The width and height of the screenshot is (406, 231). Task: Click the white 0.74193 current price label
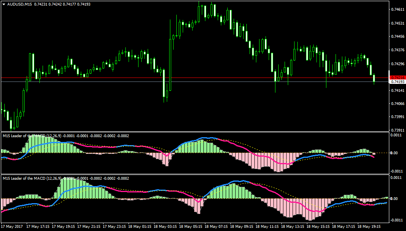coord(397,82)
